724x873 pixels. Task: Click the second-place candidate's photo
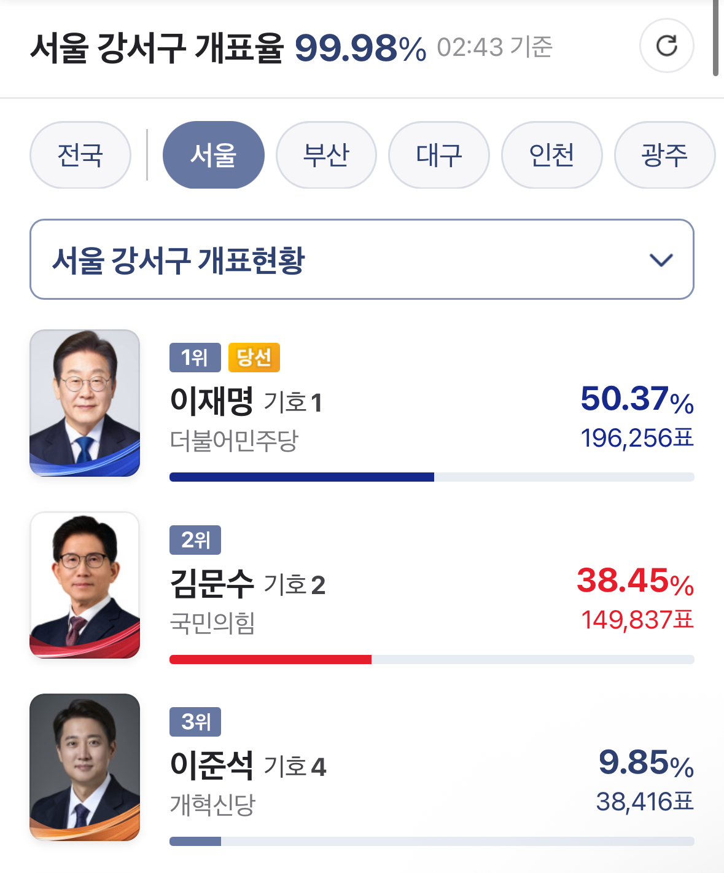(x=85, y=585)
